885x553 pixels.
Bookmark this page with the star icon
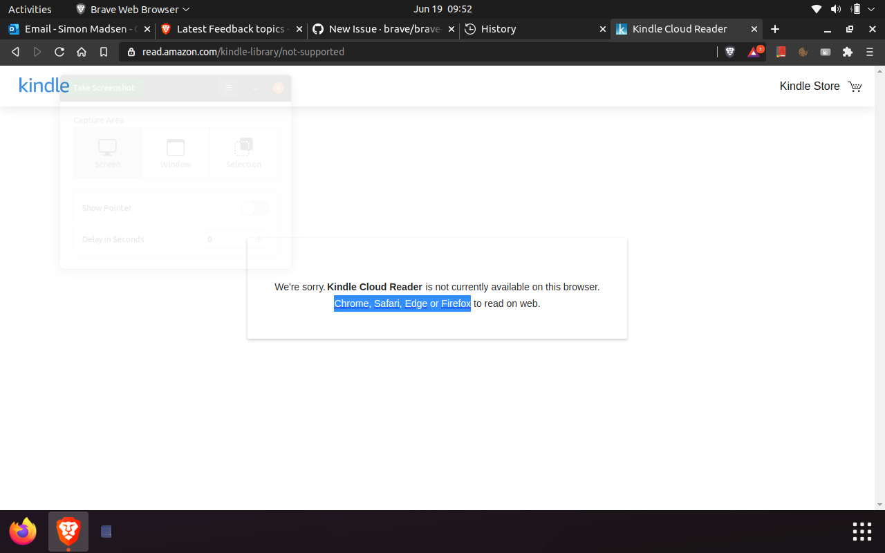[104, 51]
